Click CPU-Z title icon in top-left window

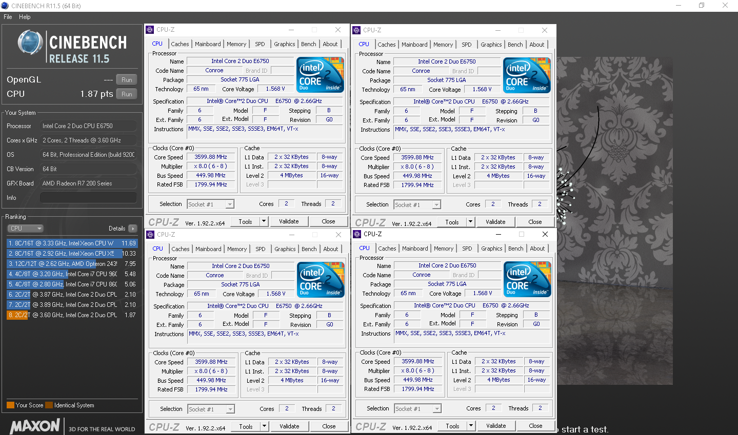pos(150,30)
